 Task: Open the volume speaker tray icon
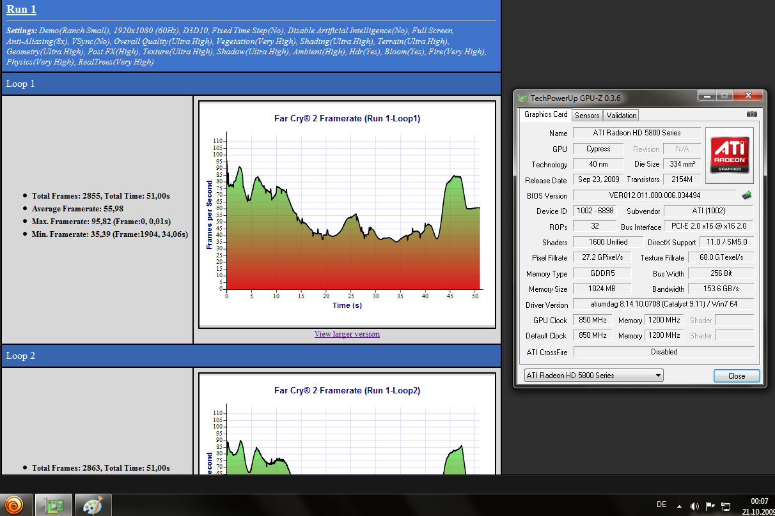(x=695, y=506)
